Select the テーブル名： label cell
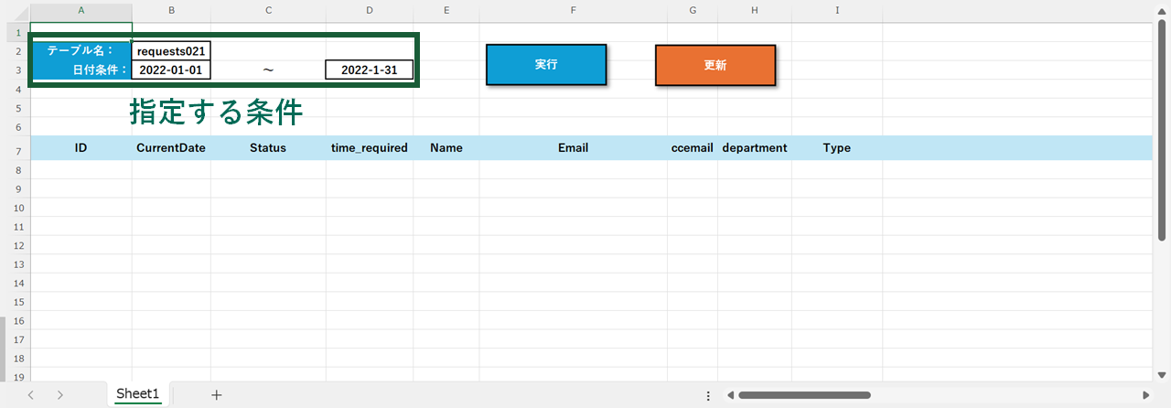The width and height of the screenshot is (1171, 408). point(82,51)
